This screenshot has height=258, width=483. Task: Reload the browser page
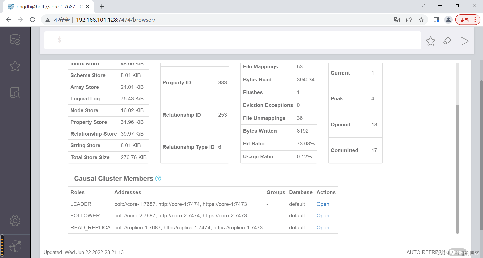pos(32,20)
